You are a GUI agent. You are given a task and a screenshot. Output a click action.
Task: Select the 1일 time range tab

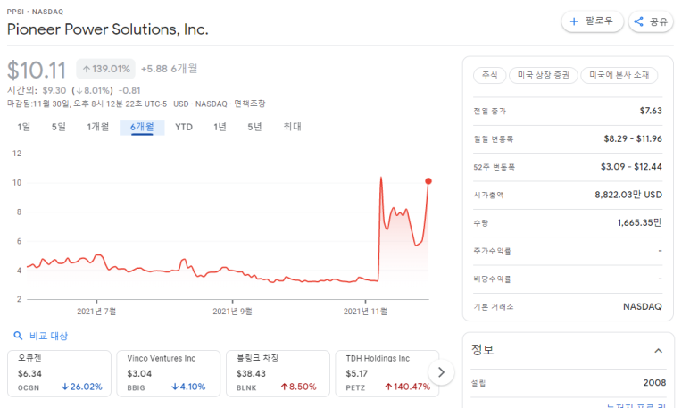(x=24, y=127)
